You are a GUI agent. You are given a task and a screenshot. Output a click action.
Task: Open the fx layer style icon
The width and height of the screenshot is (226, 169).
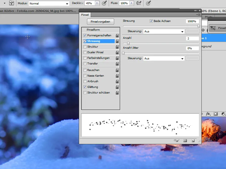pos(208,114)
